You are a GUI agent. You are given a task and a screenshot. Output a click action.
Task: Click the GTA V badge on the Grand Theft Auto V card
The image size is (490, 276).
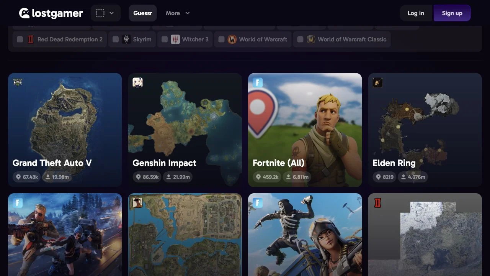[18, 82]
